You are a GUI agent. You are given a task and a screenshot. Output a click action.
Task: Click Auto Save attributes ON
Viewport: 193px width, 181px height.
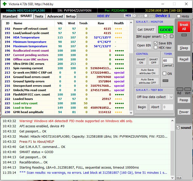pos(147,72)
